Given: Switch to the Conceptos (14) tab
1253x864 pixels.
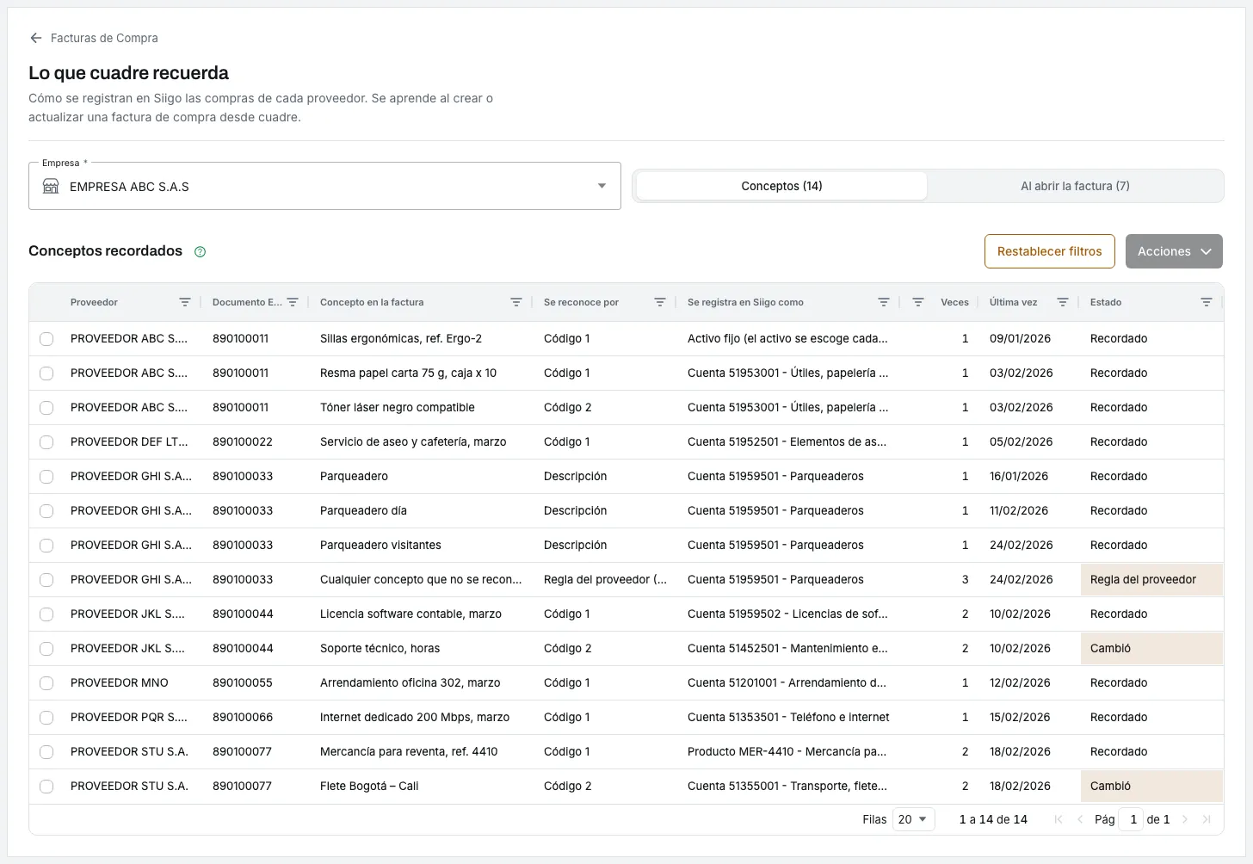Looking at the screenshot, I should pos(781,186).
